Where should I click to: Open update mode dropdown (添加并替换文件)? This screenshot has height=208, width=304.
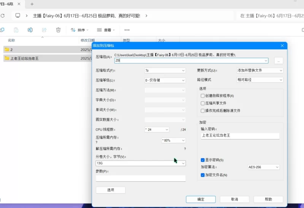(x=260, y=71)
